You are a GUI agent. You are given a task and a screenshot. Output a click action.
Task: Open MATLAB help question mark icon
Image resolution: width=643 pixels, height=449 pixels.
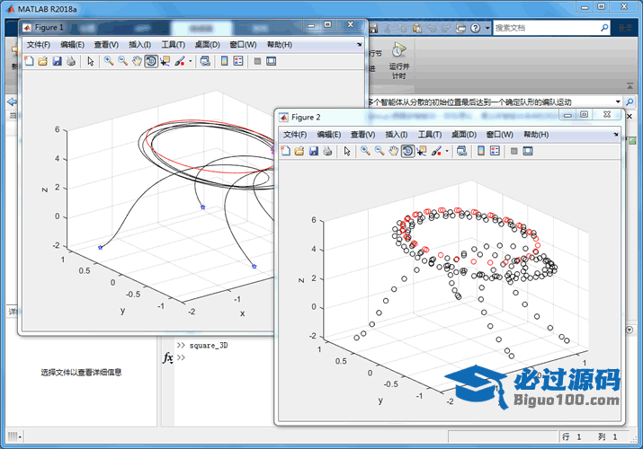(475, 28)
